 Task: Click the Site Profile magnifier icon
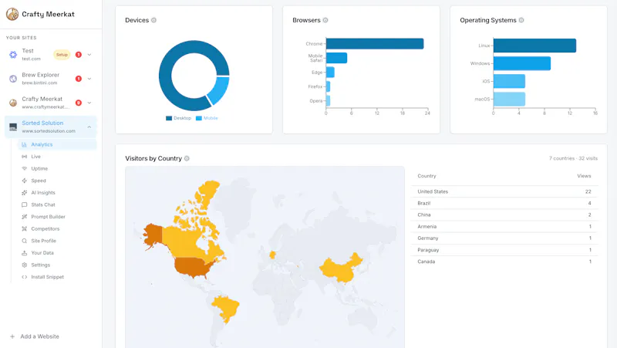tap(25, 241)
